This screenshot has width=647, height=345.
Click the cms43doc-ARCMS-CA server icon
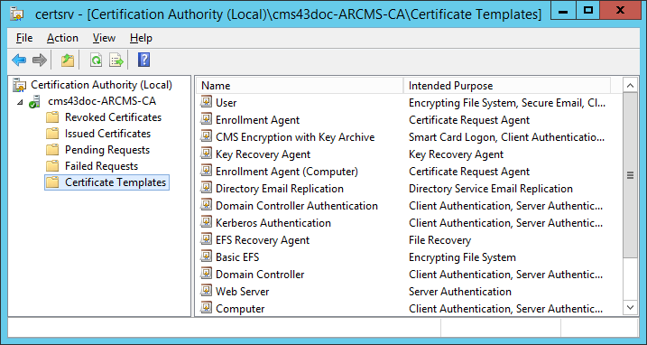[x=34, y=102]
